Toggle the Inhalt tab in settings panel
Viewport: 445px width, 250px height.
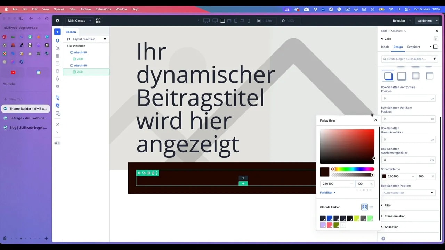pyautogui.click(x=385, y=47)
